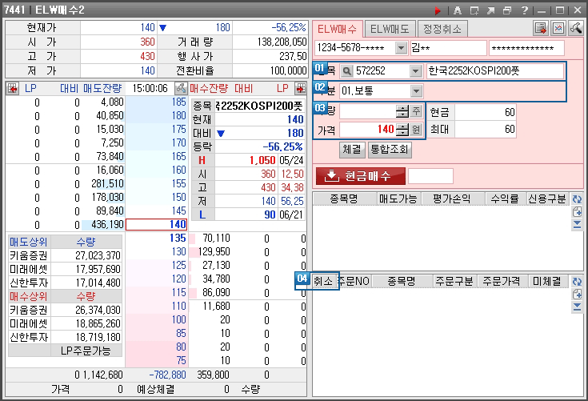Switch to the ELW매도 tab

pyautogui.click(x=390, y=29)
